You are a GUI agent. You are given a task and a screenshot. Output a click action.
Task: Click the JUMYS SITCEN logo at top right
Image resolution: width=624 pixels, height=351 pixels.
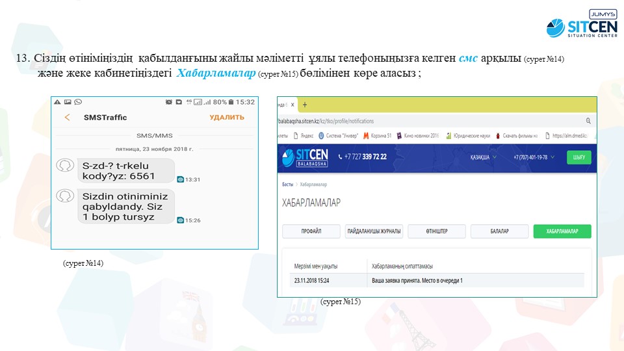pyautogui.click(x=582, y=25)
